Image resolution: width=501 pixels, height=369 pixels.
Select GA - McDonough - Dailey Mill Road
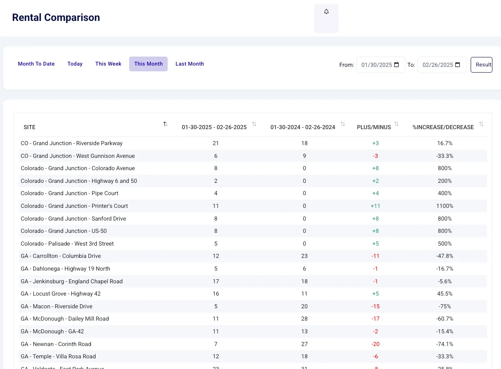[x=65, y=319]
